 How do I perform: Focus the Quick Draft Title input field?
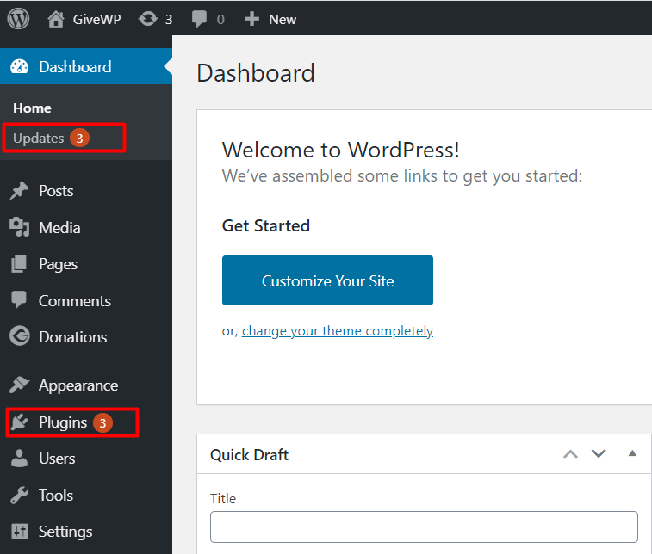pyautogui.click(x=424, y=526)
